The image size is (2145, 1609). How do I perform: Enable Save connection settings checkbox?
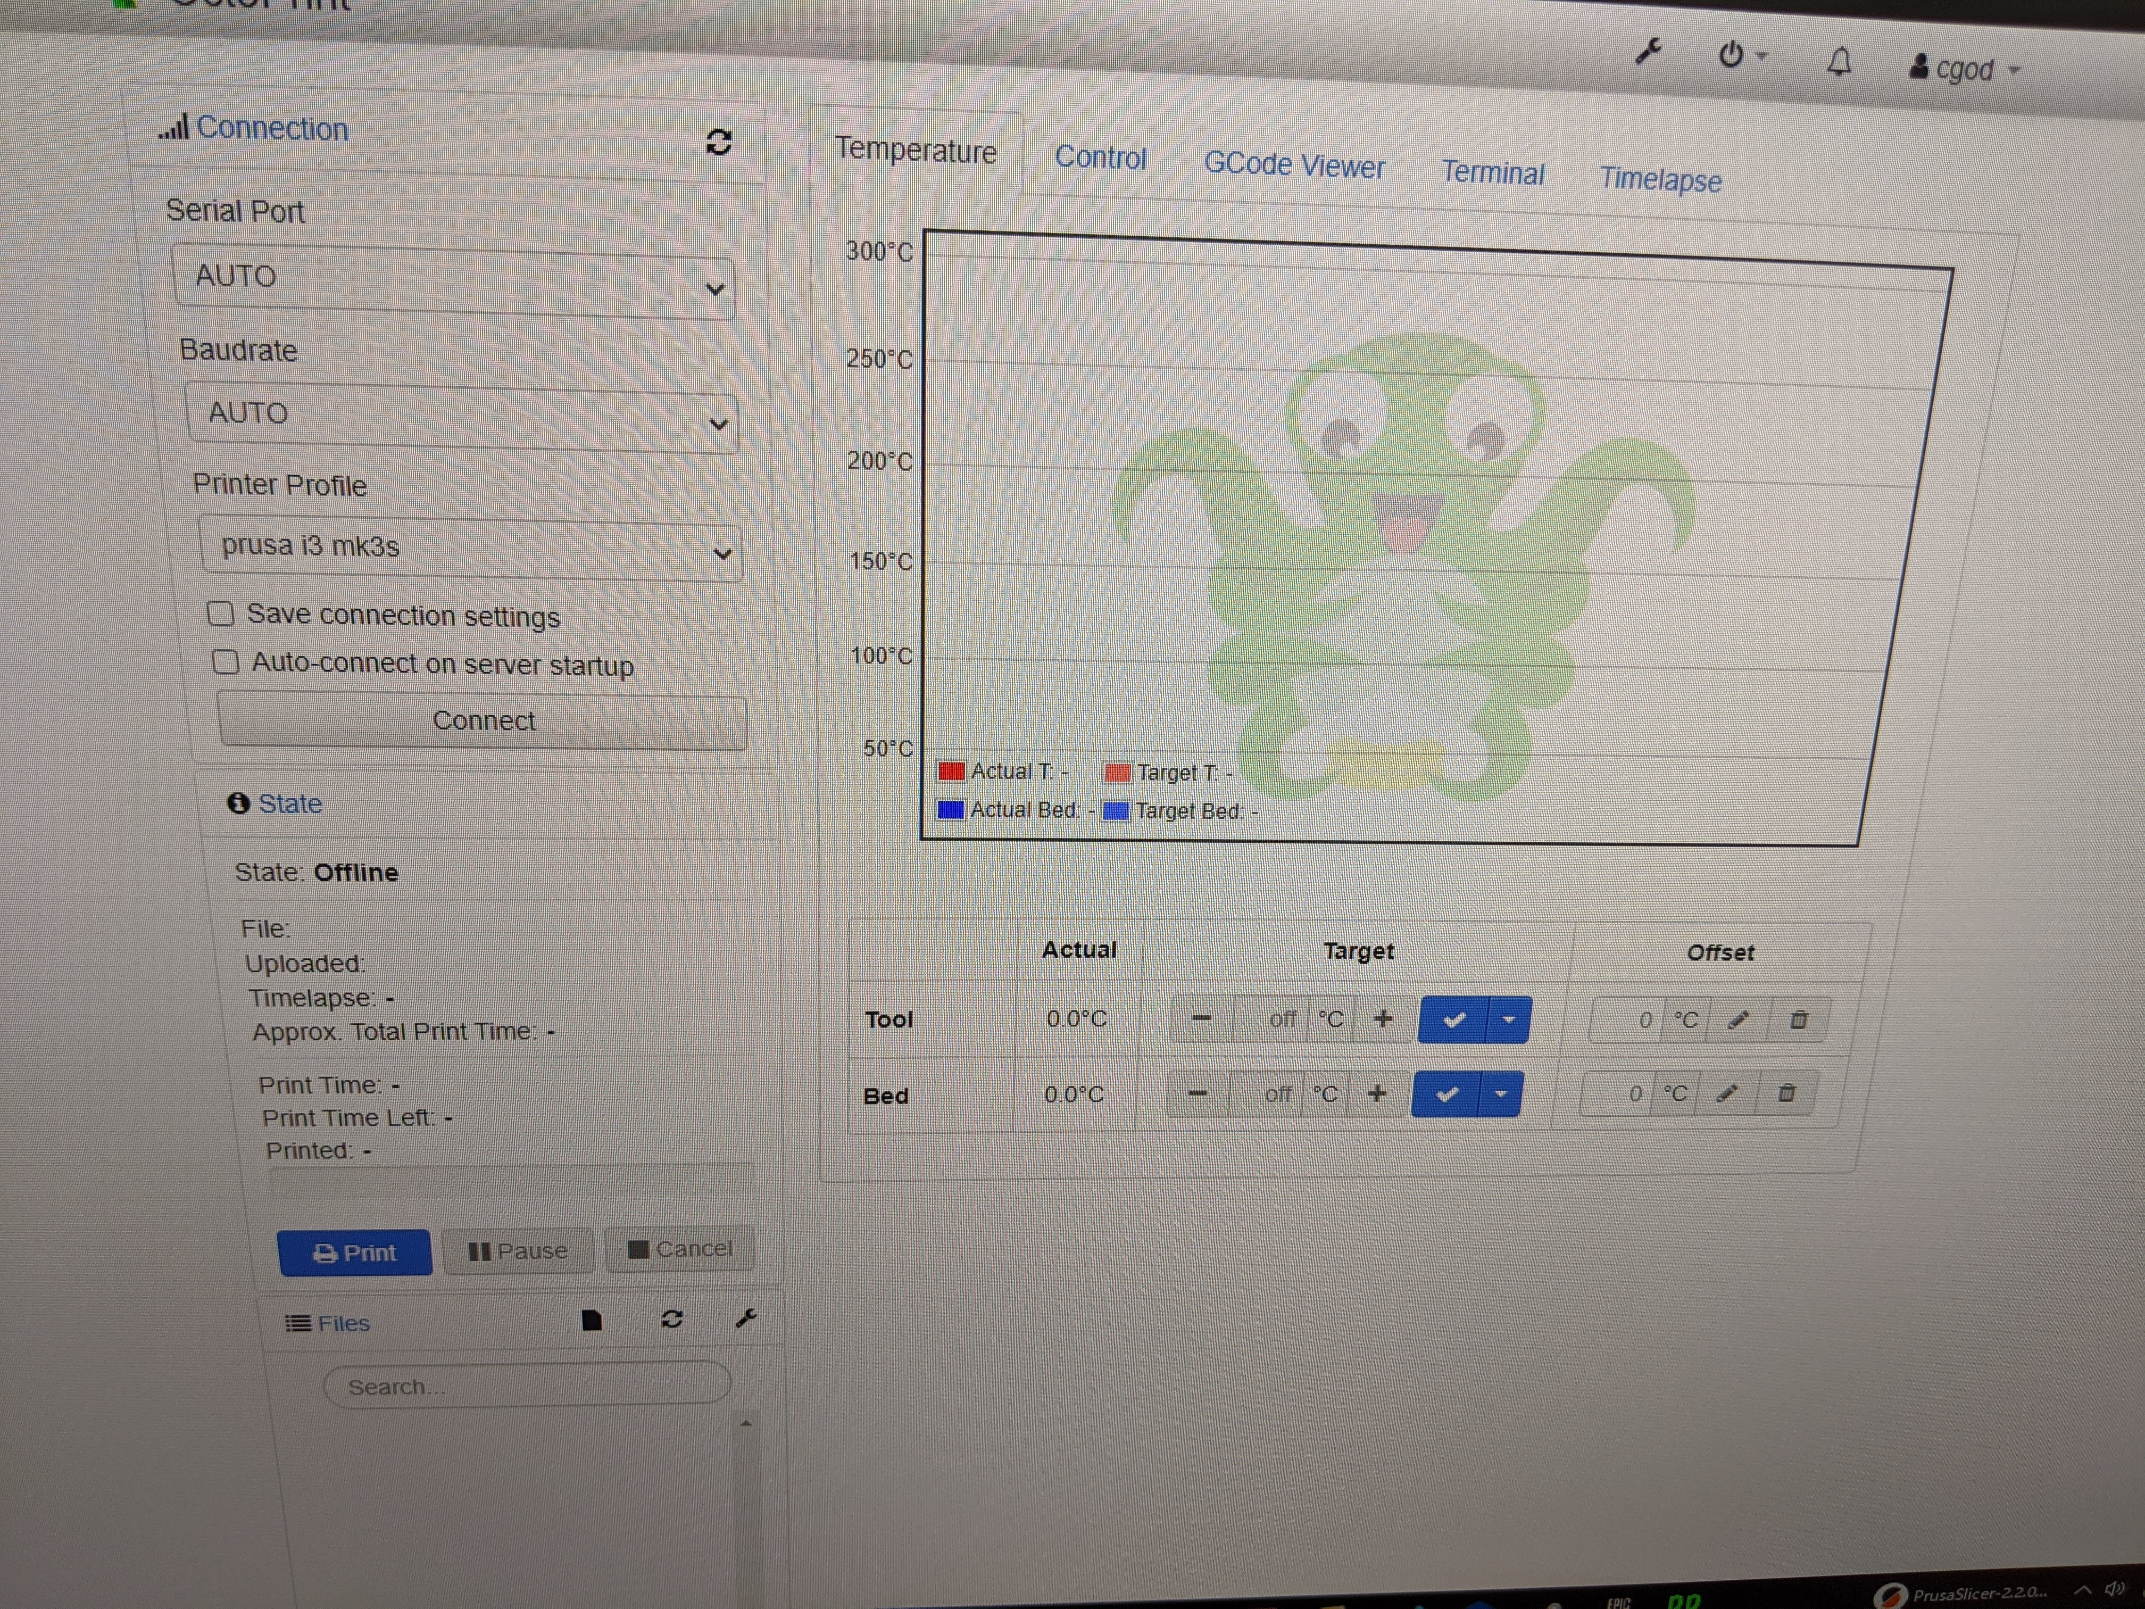click(x=220, y=613)
